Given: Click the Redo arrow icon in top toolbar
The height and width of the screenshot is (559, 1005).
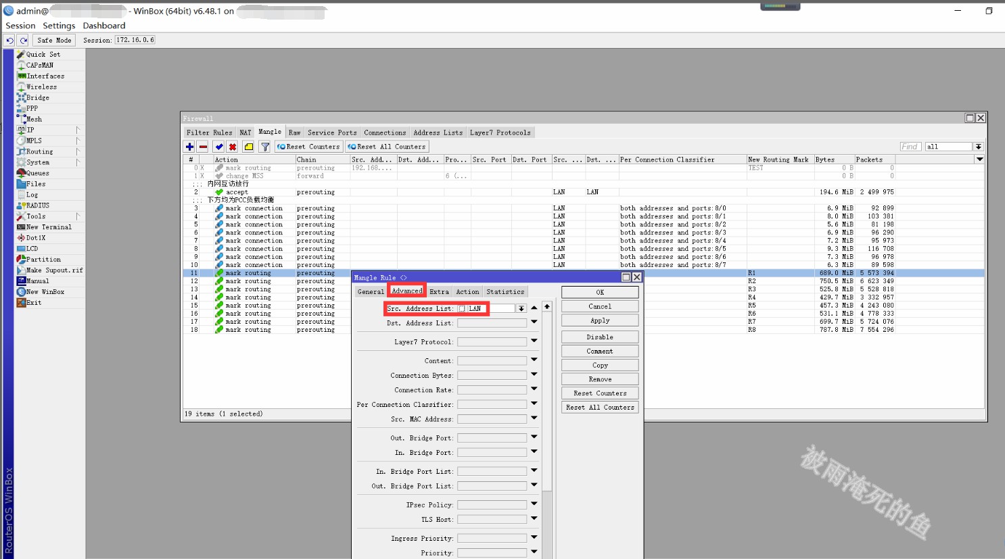Looking at the screenshot, I should (23, 41).
